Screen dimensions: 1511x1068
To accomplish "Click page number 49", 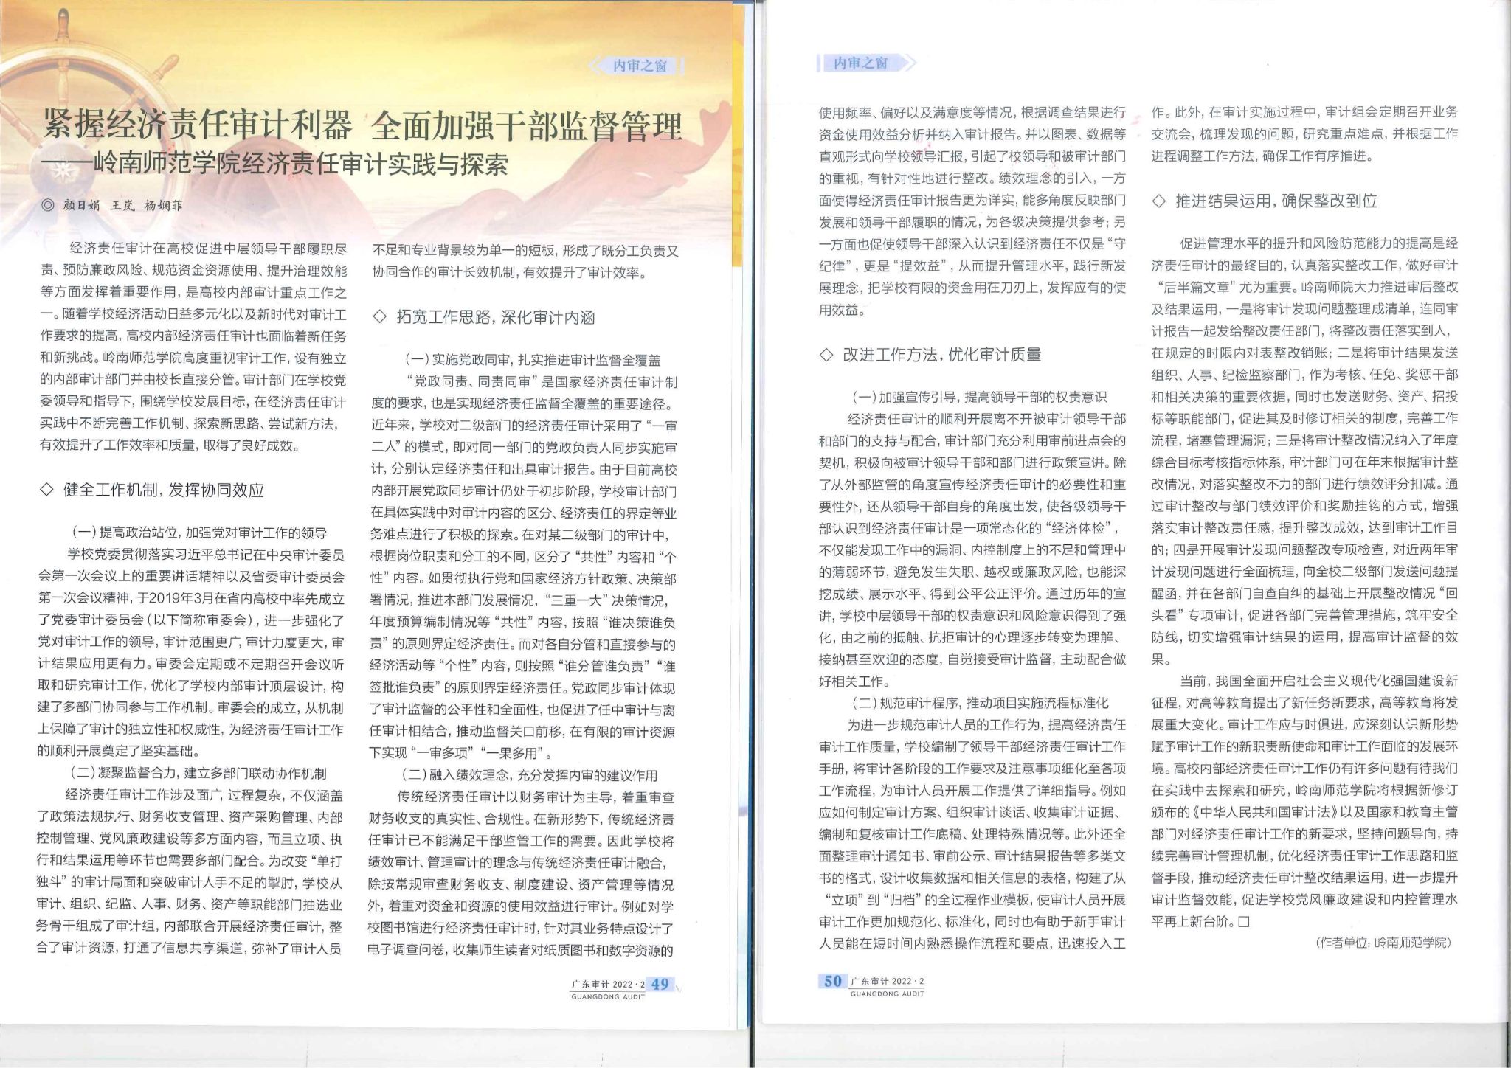I will (660, 984).
